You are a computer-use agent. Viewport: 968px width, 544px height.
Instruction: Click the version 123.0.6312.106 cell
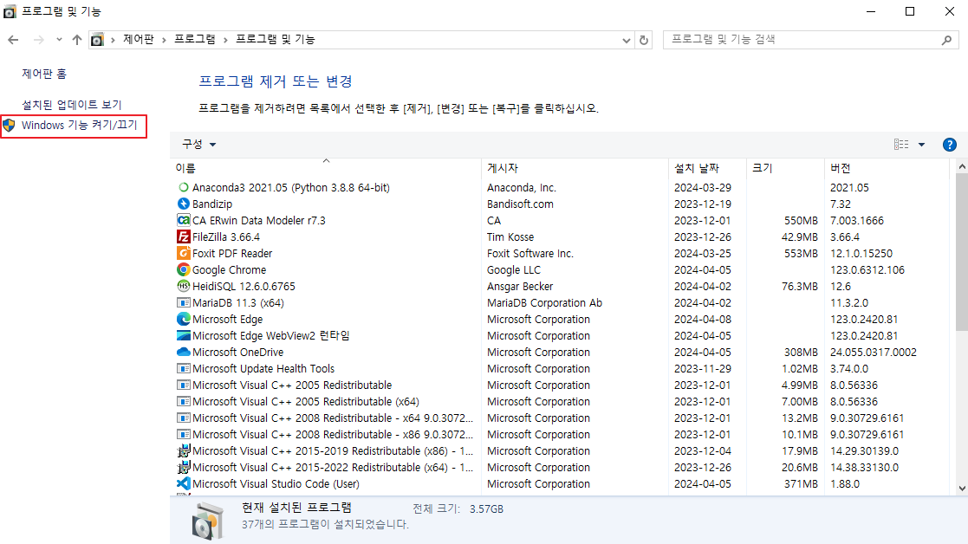tap(867, 269)
